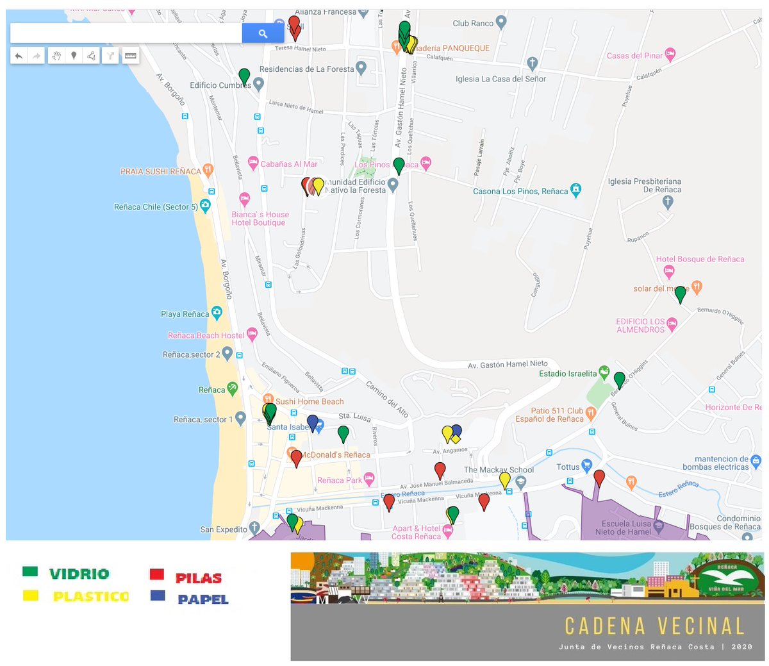Click the Reñaca Park hotel icon
Viewport: 769px width, 666px height.
click(x=369, y=479)
